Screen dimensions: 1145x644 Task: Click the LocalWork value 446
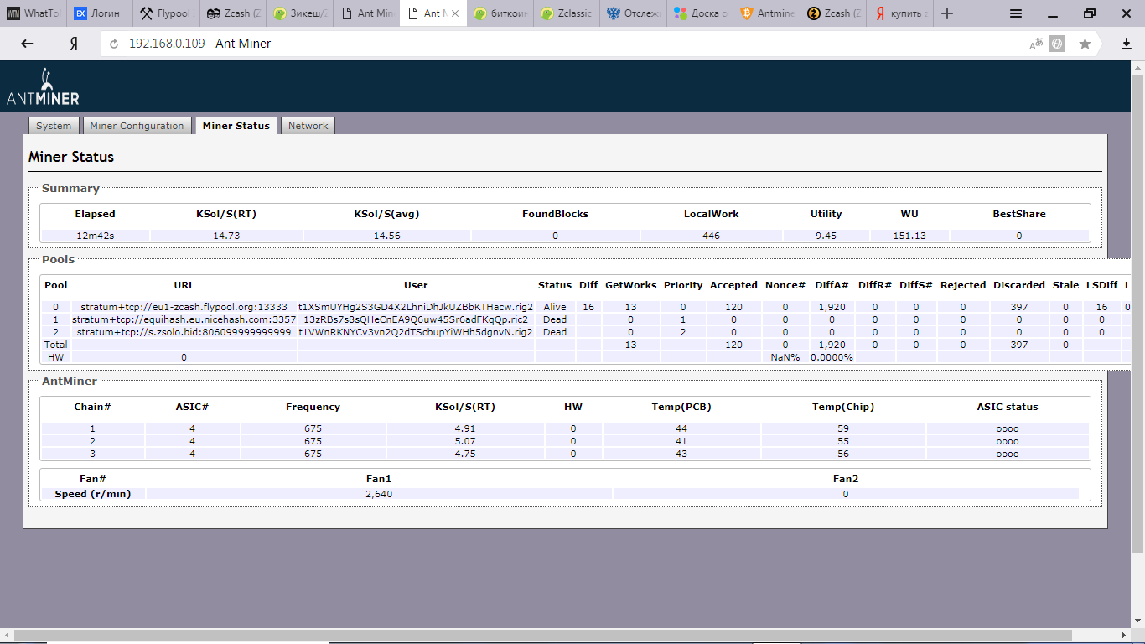click(x=711, y=236)
